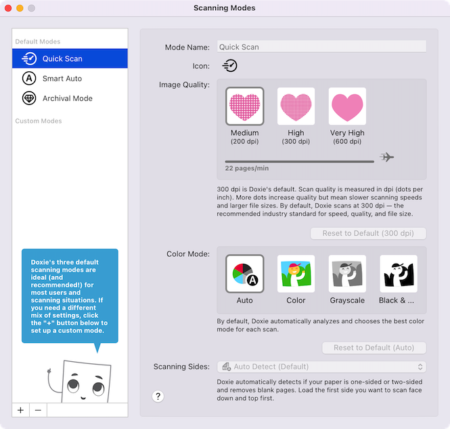Choose High 300 dpi image quality
Image resolution: width=450 pixels, height=429 pixels.
click(x=296, y=106)
